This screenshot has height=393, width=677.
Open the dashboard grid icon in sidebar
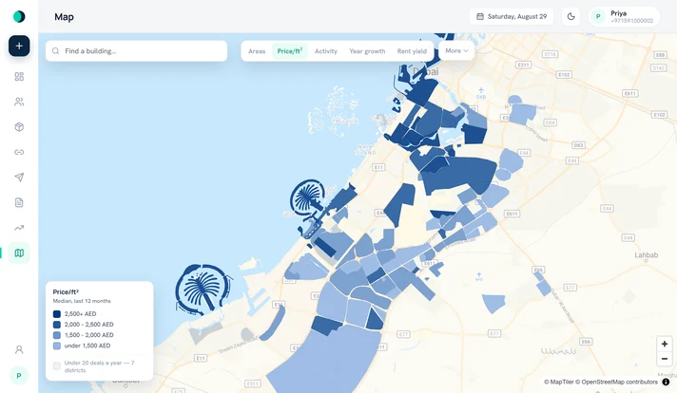click(19, 77)
